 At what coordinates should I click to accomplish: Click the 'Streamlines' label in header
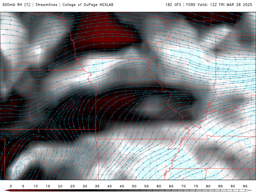(x=46, y=4)
